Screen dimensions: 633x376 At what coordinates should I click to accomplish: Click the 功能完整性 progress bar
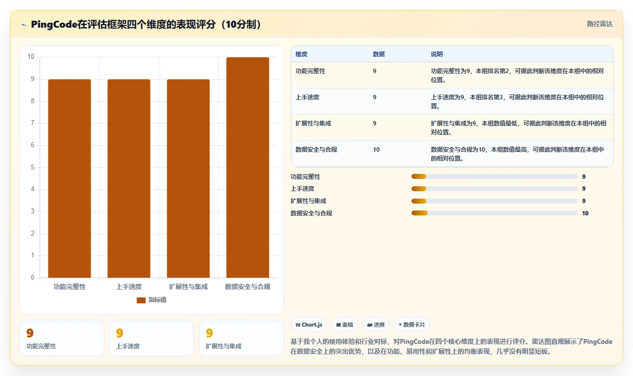click(x=495, y=176)
